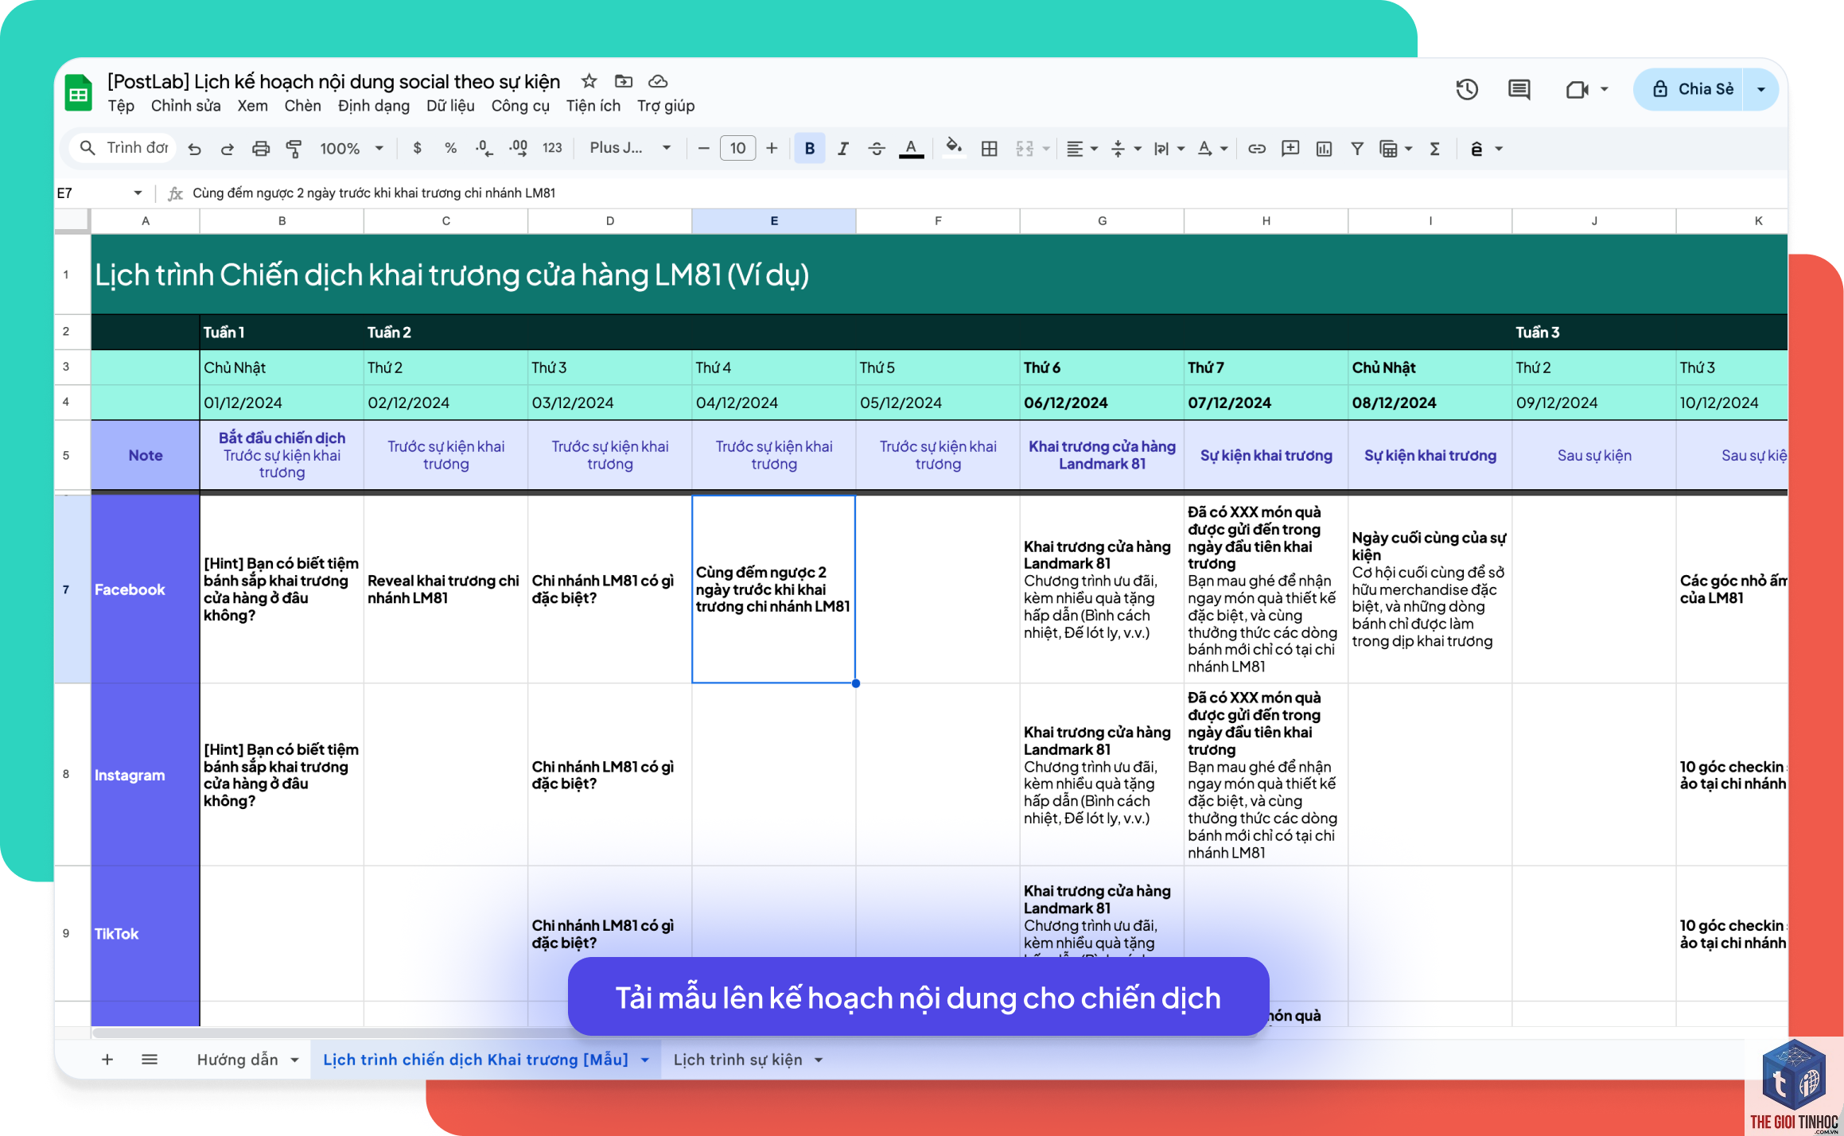Click the cloud document status icon
Viewport: 1844px width, 1136px height.
(658, 81)
